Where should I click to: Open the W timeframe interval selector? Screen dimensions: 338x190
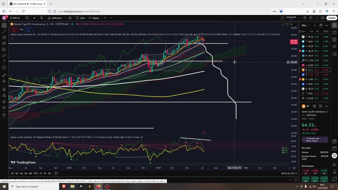point(34,18)
